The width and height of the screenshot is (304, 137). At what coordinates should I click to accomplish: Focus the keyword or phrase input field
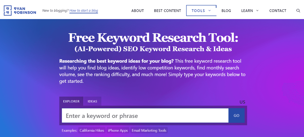click(145, 116)
